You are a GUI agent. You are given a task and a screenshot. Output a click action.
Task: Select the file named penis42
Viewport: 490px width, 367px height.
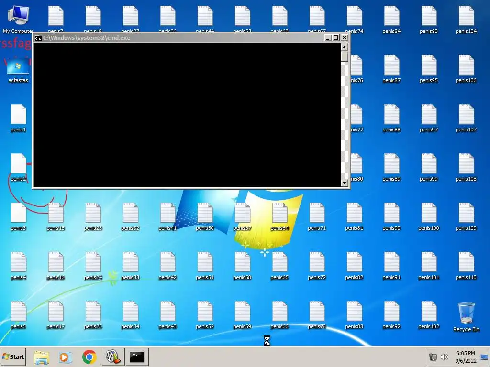(x=167, y=267)
